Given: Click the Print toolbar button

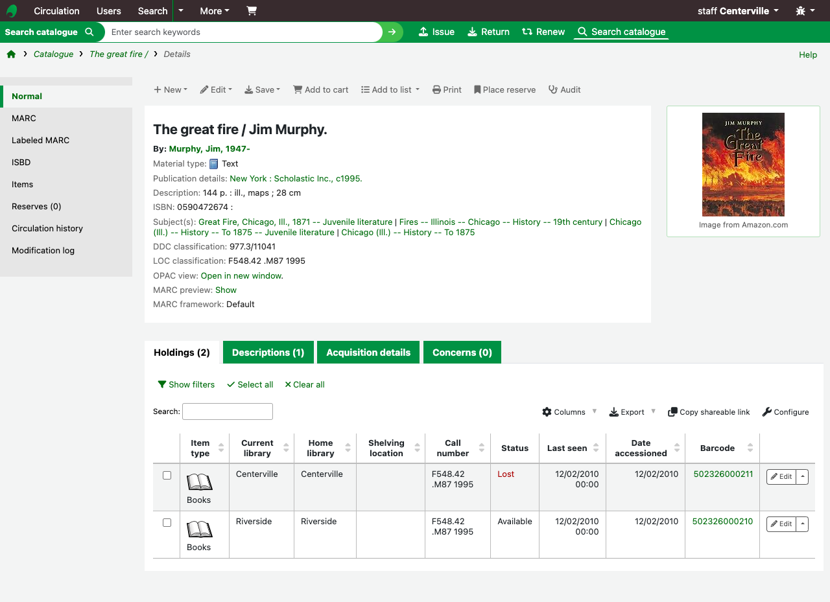Looking at the screenshot, I should click(447, 89).
